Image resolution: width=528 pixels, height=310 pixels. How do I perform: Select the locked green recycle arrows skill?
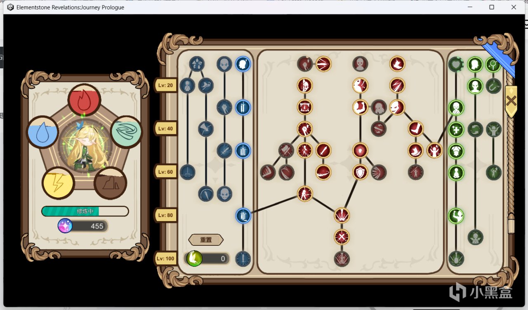475,129
